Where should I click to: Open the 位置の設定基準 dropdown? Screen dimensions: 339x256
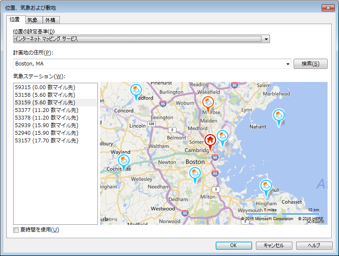point(142,39)
